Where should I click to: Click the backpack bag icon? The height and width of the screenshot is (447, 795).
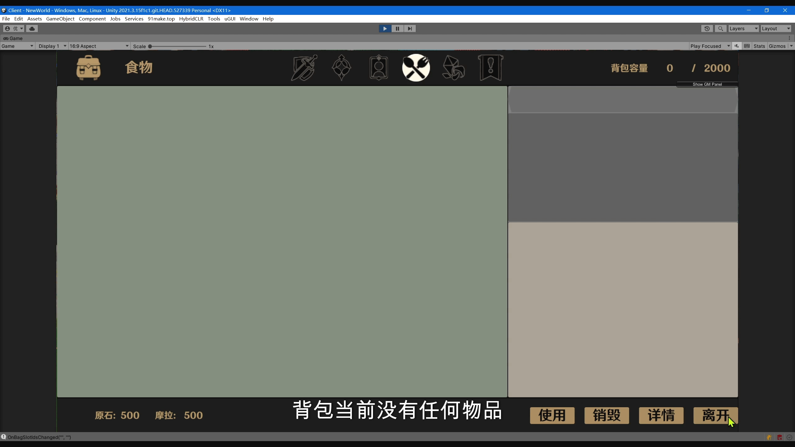point(89,68)
